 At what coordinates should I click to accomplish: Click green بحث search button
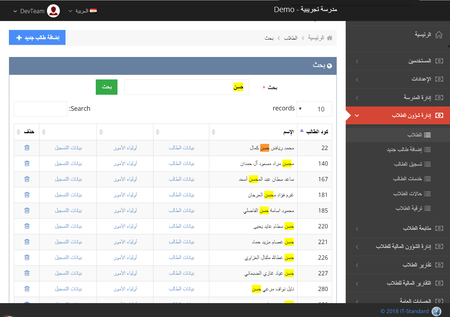pyautogui.click(x=106, y=87)
